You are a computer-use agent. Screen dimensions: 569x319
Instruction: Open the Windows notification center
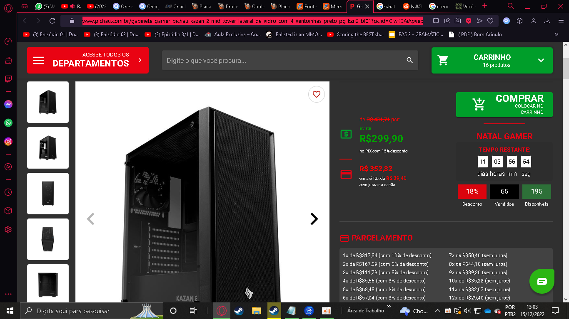pyautogui.click(x=555, y=311)
